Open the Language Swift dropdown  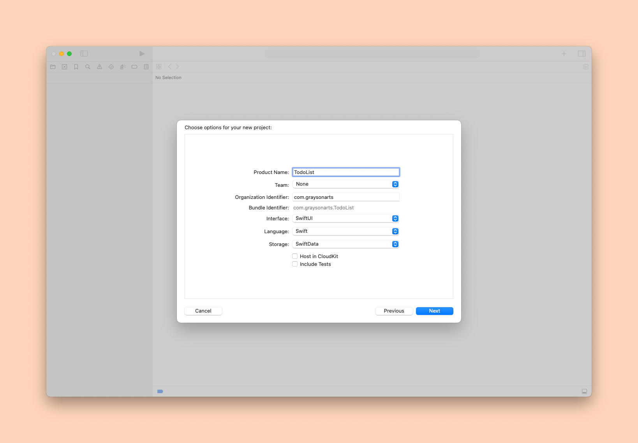tap(345, 231)
